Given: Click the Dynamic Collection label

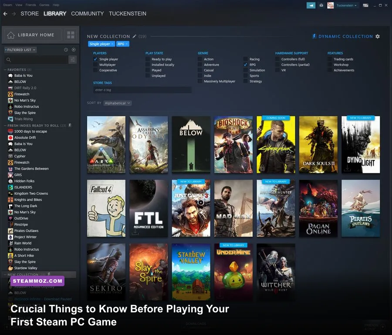Looking at the screenshot, I should [x=345, y=37].
